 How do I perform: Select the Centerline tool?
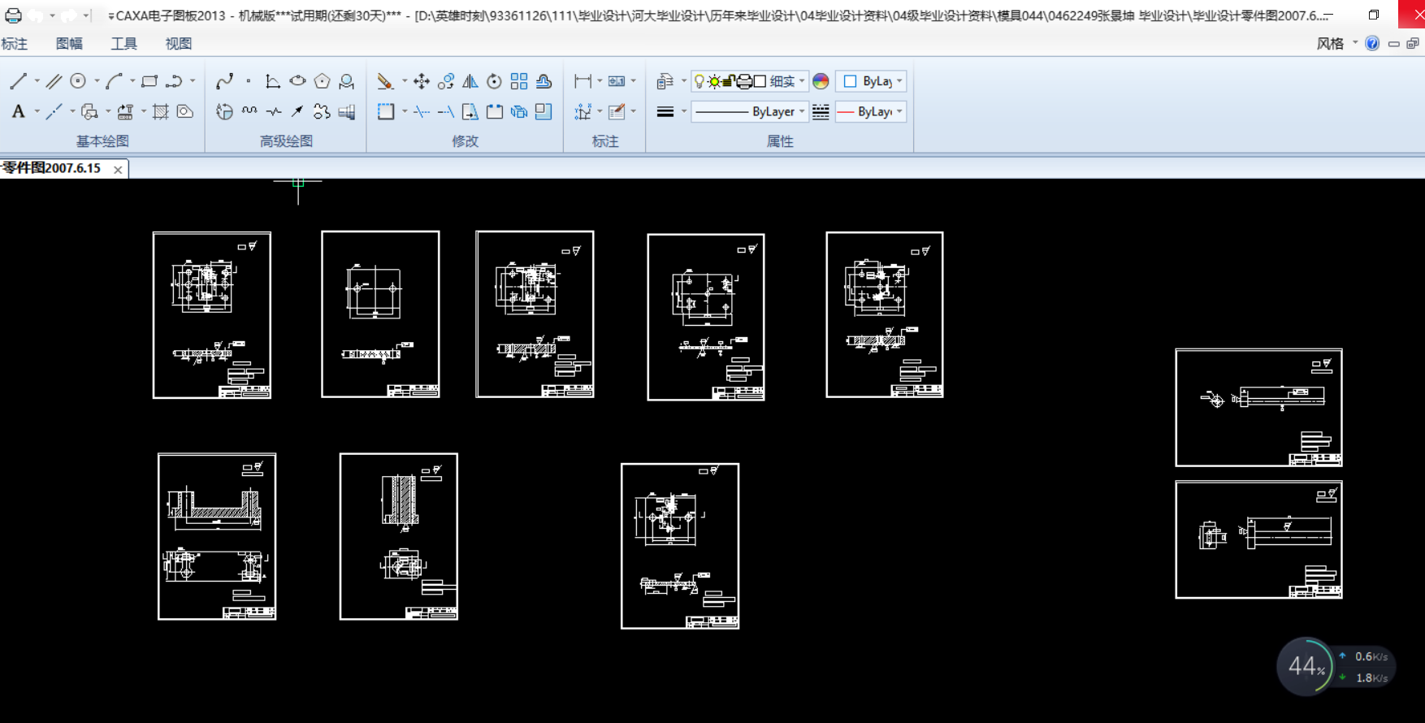coord(54,111)
